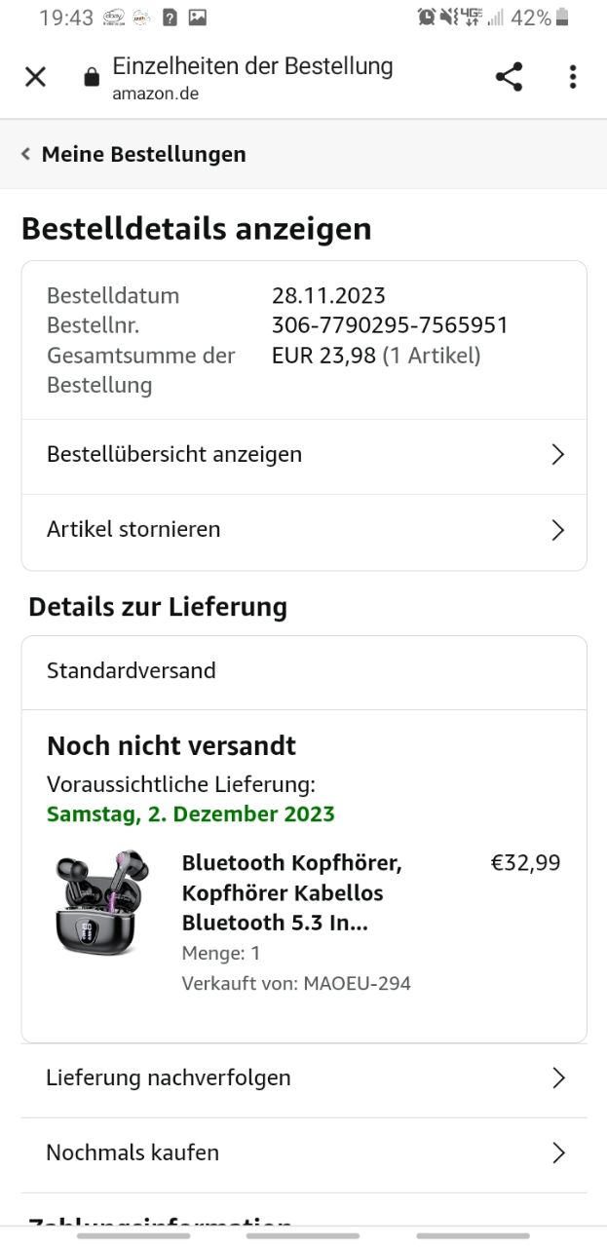Screen dimensions: 607x1247
Task: Go back to Meine Bestellungen
Action: (x=143, y=154)
